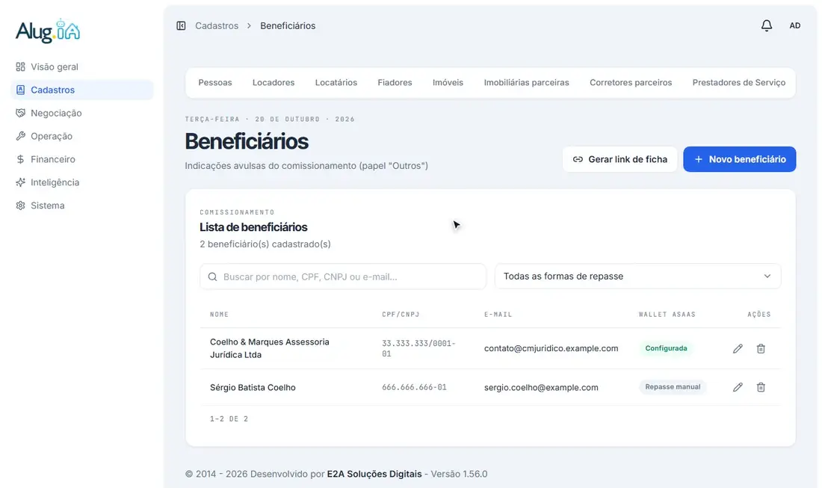
Task: Toggle the sidebar collapse icon
Action: [x=181, y=25]
